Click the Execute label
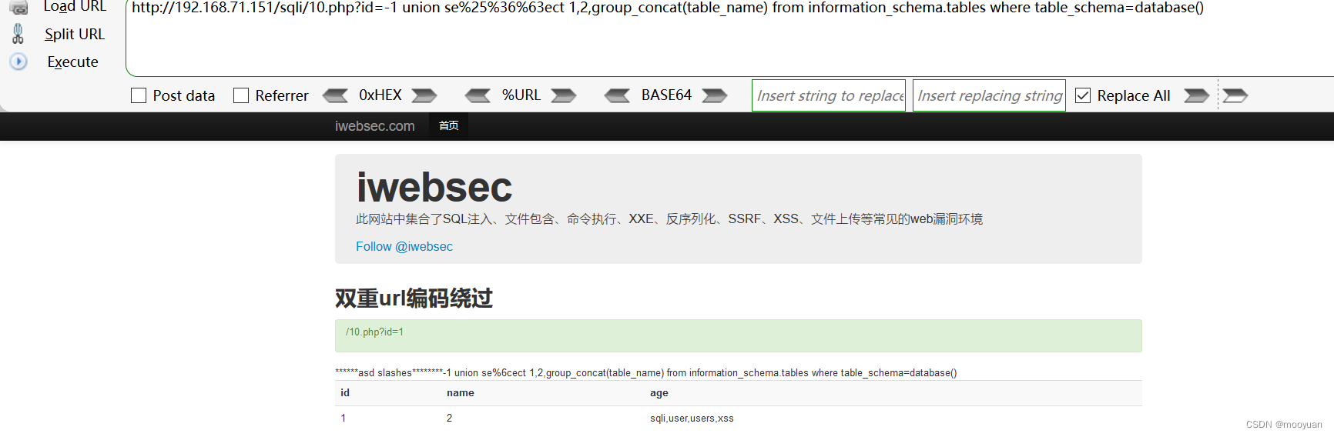Image resolution: width=1334 pixels, height=437 pixels. 73,62
